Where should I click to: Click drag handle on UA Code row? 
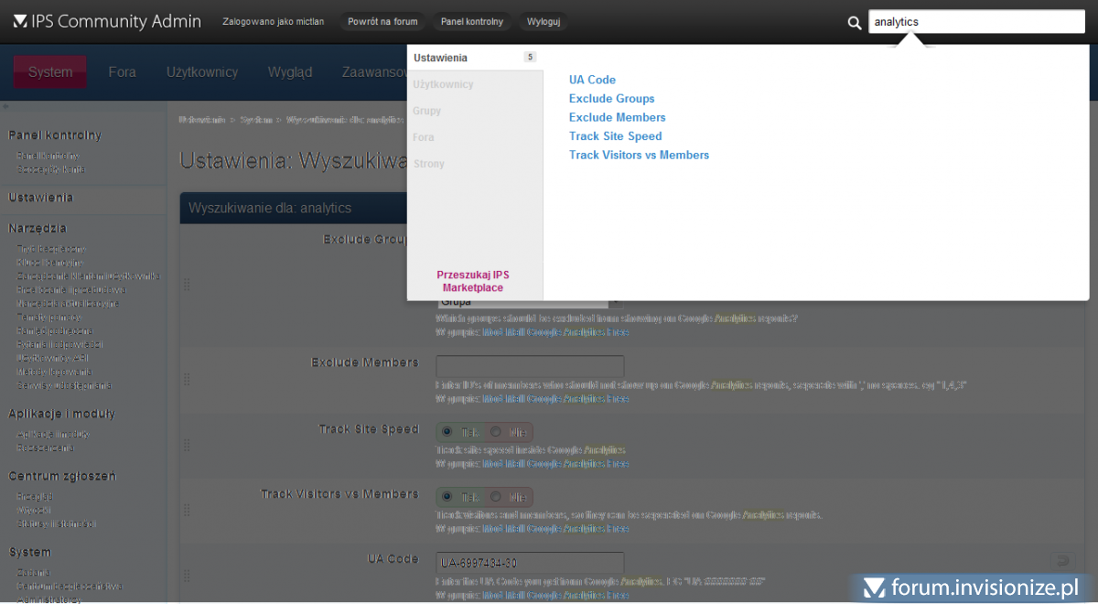point(187,576)
